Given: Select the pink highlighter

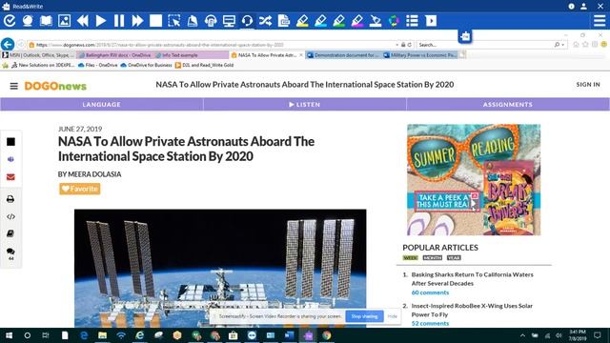Looking at the screenshot, I should click(357, 21).
